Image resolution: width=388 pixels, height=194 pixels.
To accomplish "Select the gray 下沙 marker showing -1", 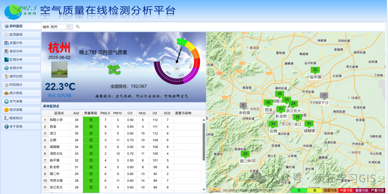I will [324, 96].
